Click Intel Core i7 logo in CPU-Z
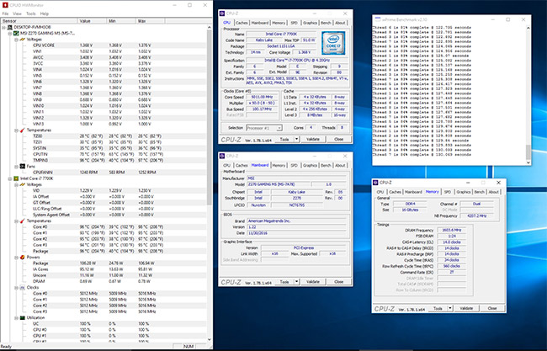The width and height of the screenshot is (547, 351). (x=333, y=43)
